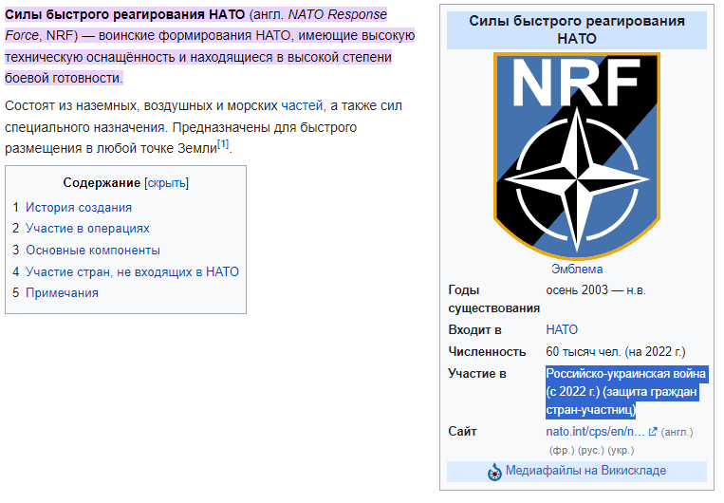Click the highlighted 'Российско-украинская война' text

[625, 374]
